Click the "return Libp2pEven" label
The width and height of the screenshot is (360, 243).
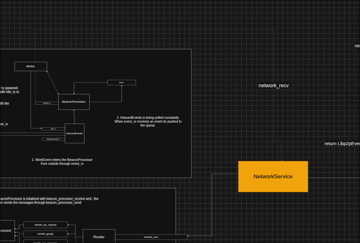click(x=342, y=144)
